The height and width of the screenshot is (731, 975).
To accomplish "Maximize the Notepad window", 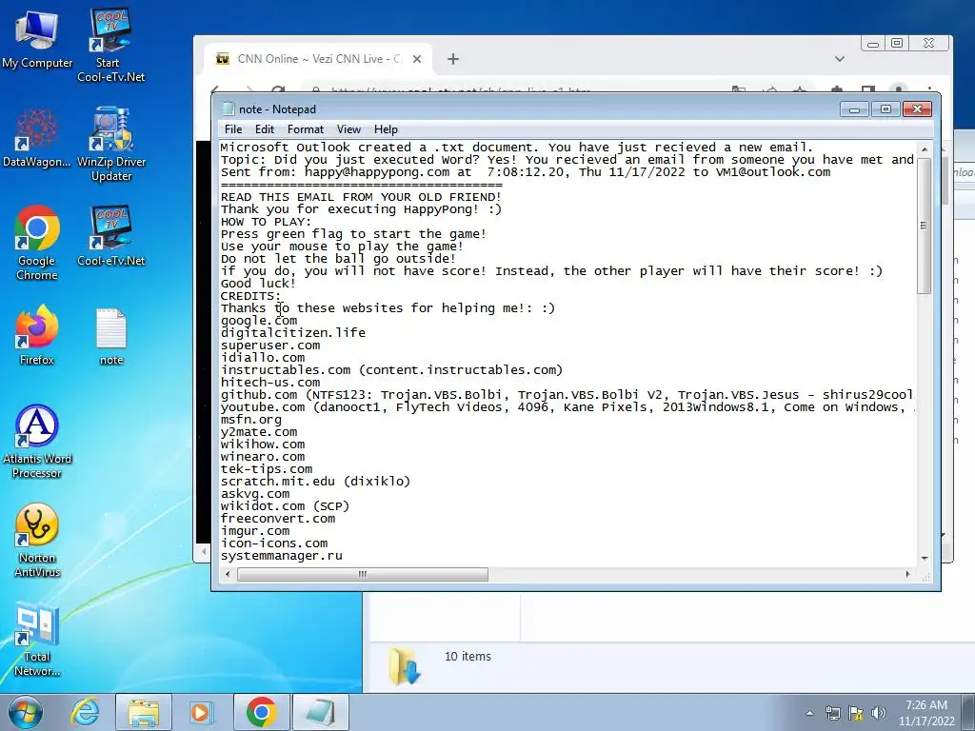I will (x=885, y=109).
